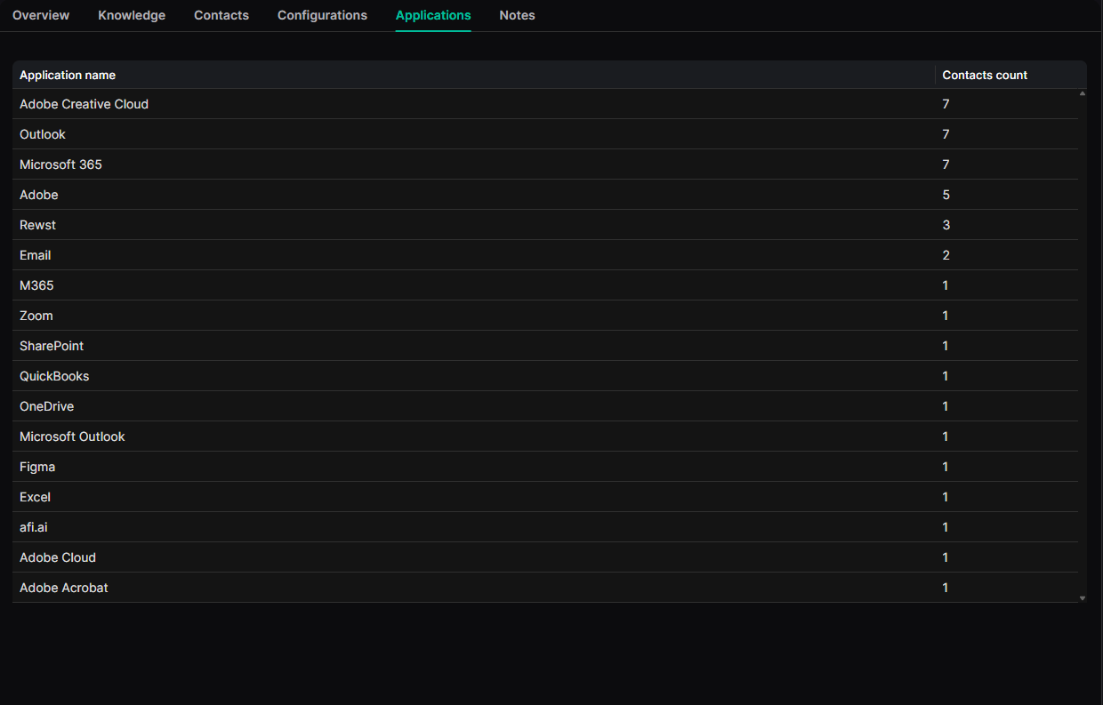Click contacts count 1 for Figma
Screen dimensions: 1103x705
tap(945, 467)
